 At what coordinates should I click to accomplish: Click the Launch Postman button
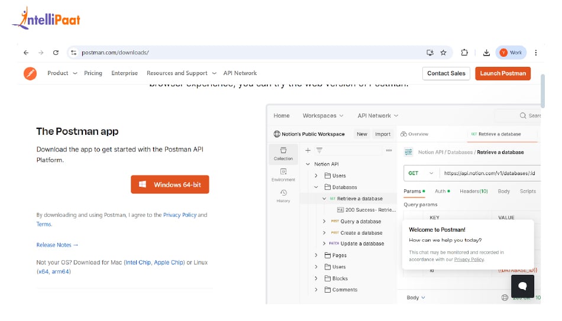pos(503,73)
